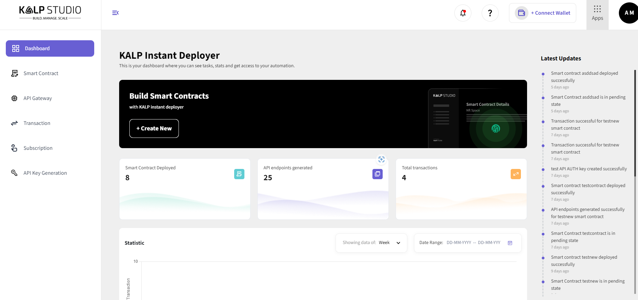The height and width of the screenshot is (300, 638).
Task: Click the Smart Contract Deployed card icon
Action: point(239,174)
